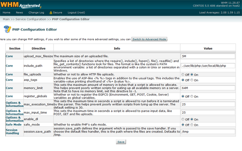Click the Core link for file_uploads
This screenshot has height=151, width=242.
tap(9, 74)
